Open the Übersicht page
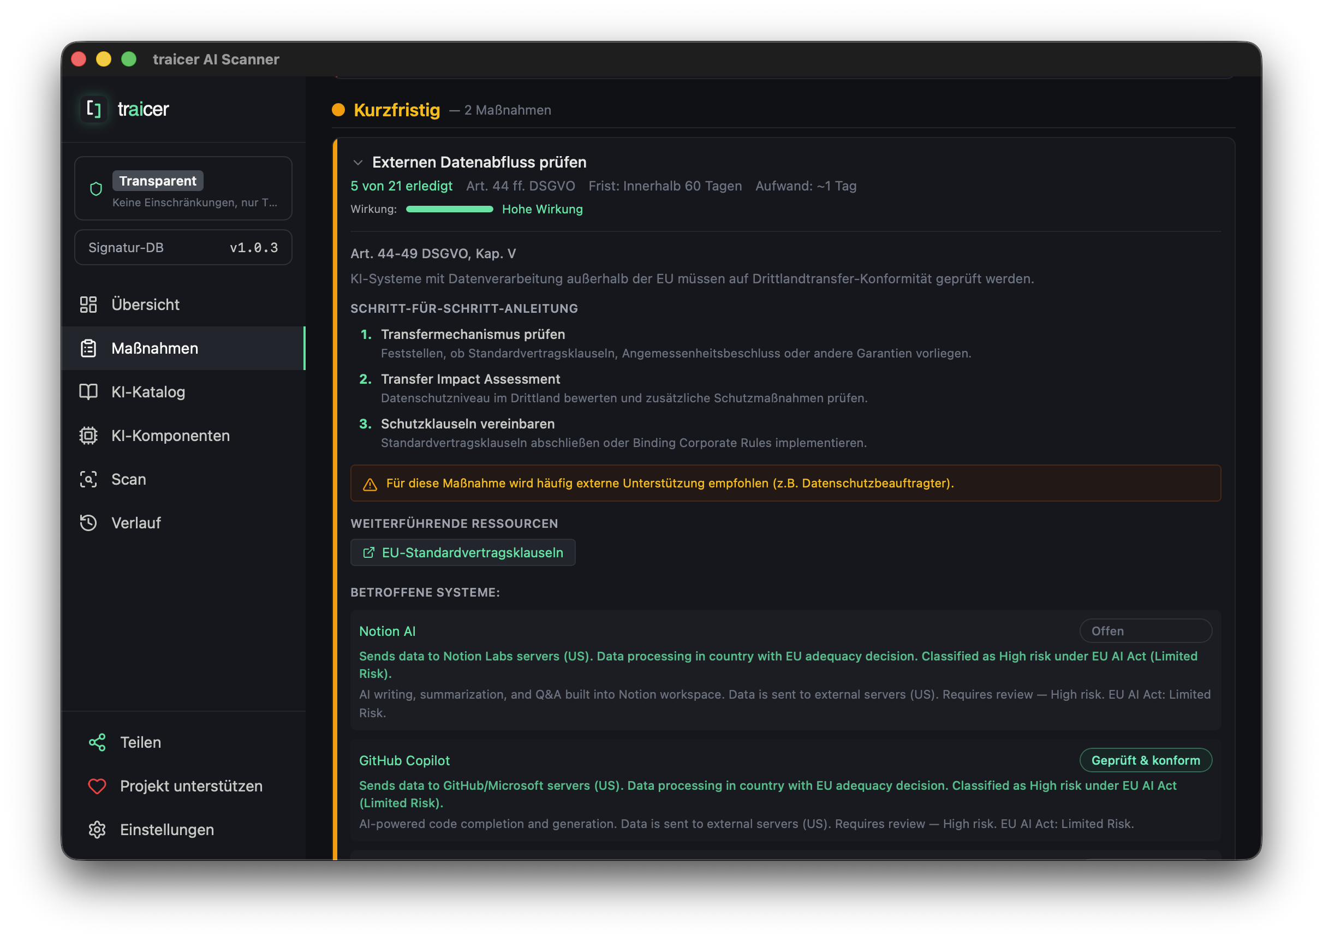Viewport: 1323px width, 941px height. click(183, 304)
